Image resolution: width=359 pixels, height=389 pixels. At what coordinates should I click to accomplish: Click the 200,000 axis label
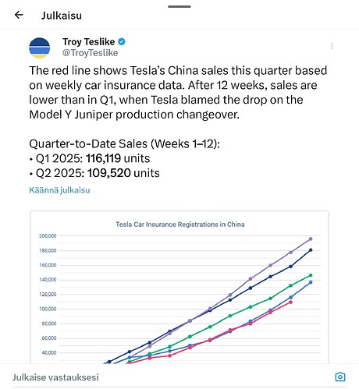click(x=48, y=236)
